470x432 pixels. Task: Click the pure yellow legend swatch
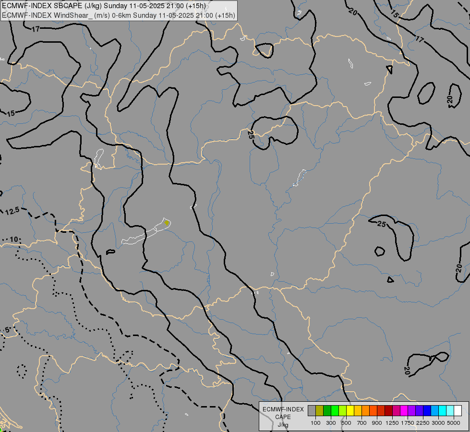pyautogui.click(x=350, y=410)
